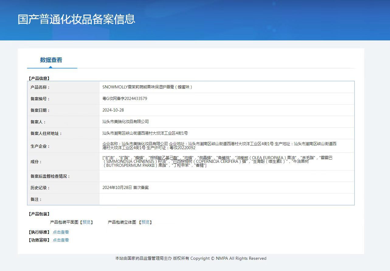Image resolution: width=390 pixels, height=271 pixels.
Task: Click the 【执行标准】 label
Action: (39, 232)
